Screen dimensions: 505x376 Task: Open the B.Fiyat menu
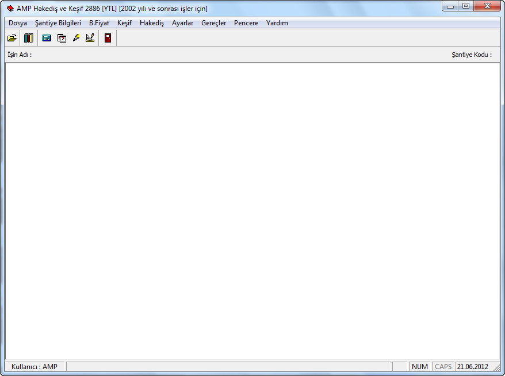[99, 23]
